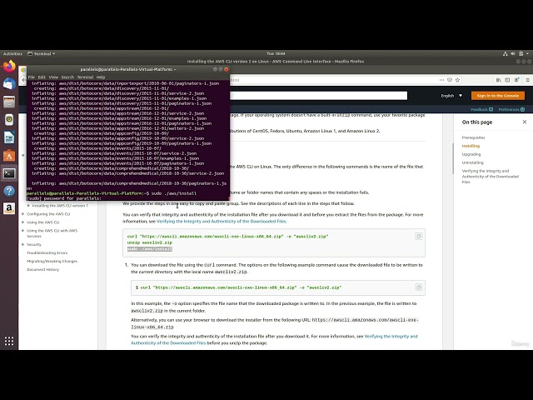Screen dimensions: 533x400
Task: Bookmark this page with the star icon
Action: click(457, 80)
